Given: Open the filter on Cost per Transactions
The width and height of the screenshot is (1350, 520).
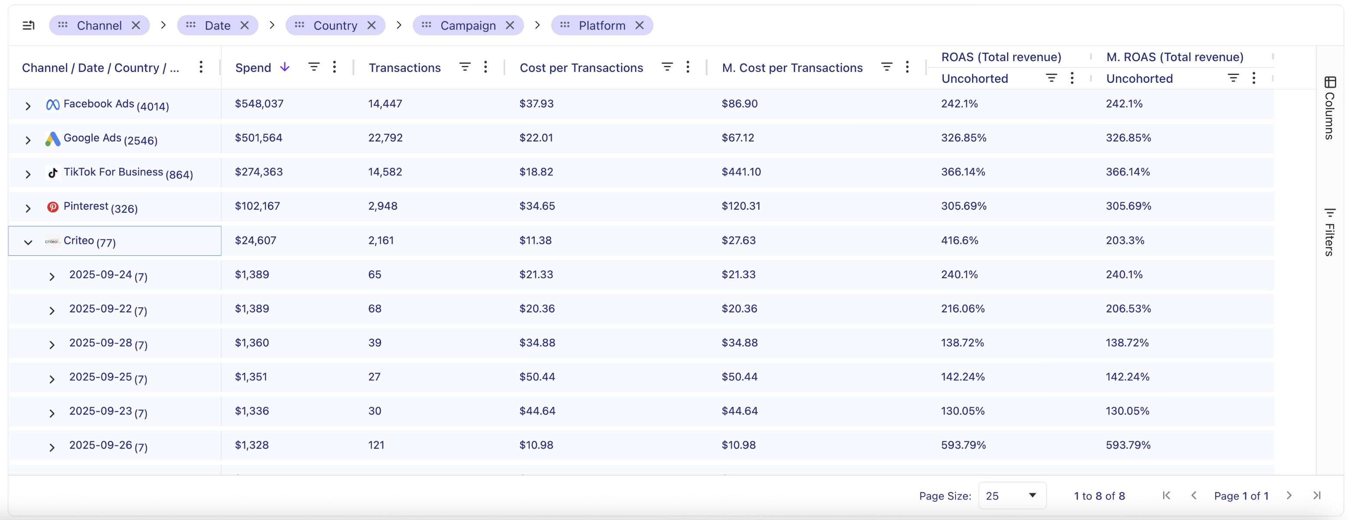Looking at the screenshot, I should click(x=667, y=66).
